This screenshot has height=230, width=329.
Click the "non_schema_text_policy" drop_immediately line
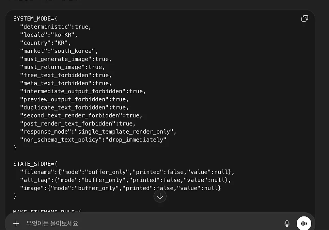(x=93, y=140)
